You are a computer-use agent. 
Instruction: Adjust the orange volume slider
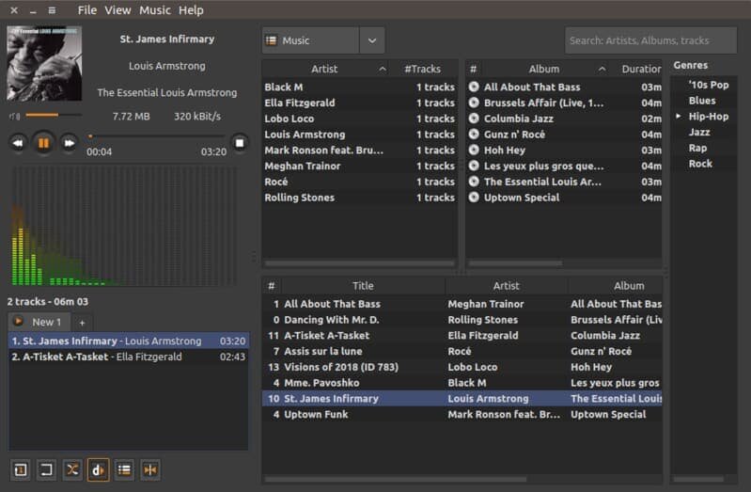(54, 115)
